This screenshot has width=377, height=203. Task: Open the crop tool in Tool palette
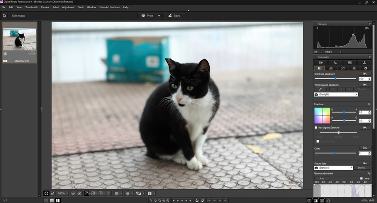(335, 63)
